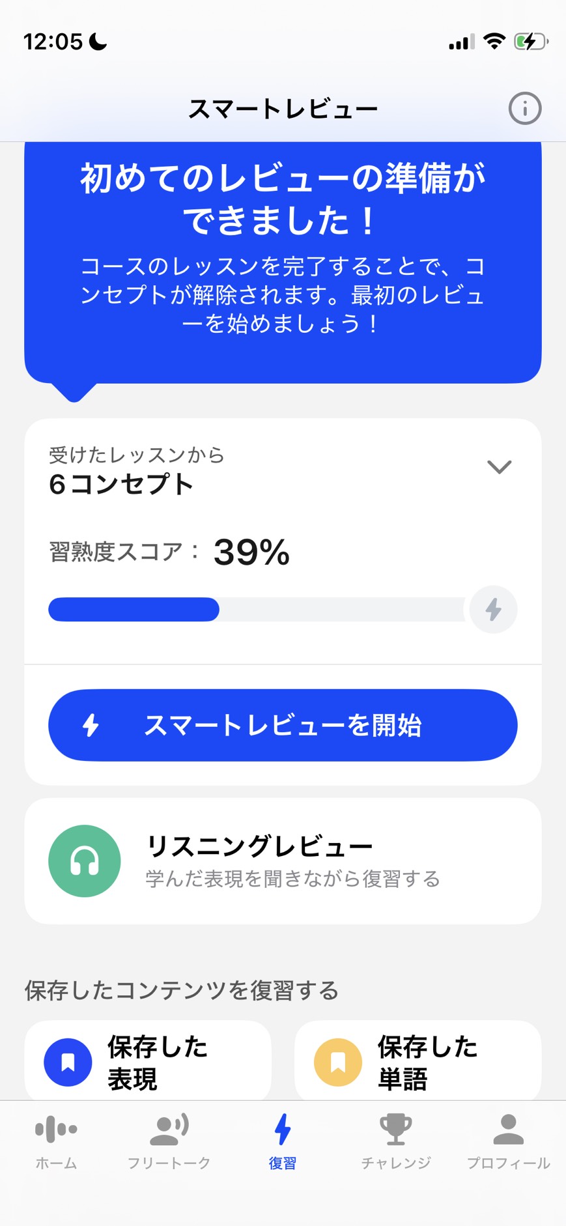Open the 保存した表現 label
566x1226 pixels.
click(x=158, y=1062)
